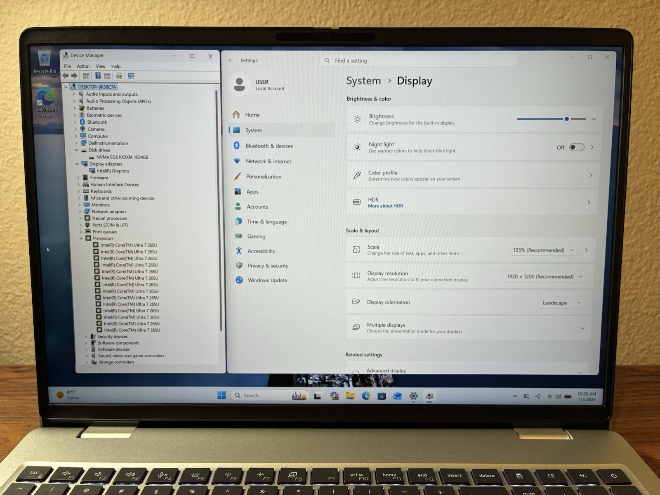Viewport: 660px width, 495px height.
Task: Collapse the Disk drives node
Action: point(77,150)
